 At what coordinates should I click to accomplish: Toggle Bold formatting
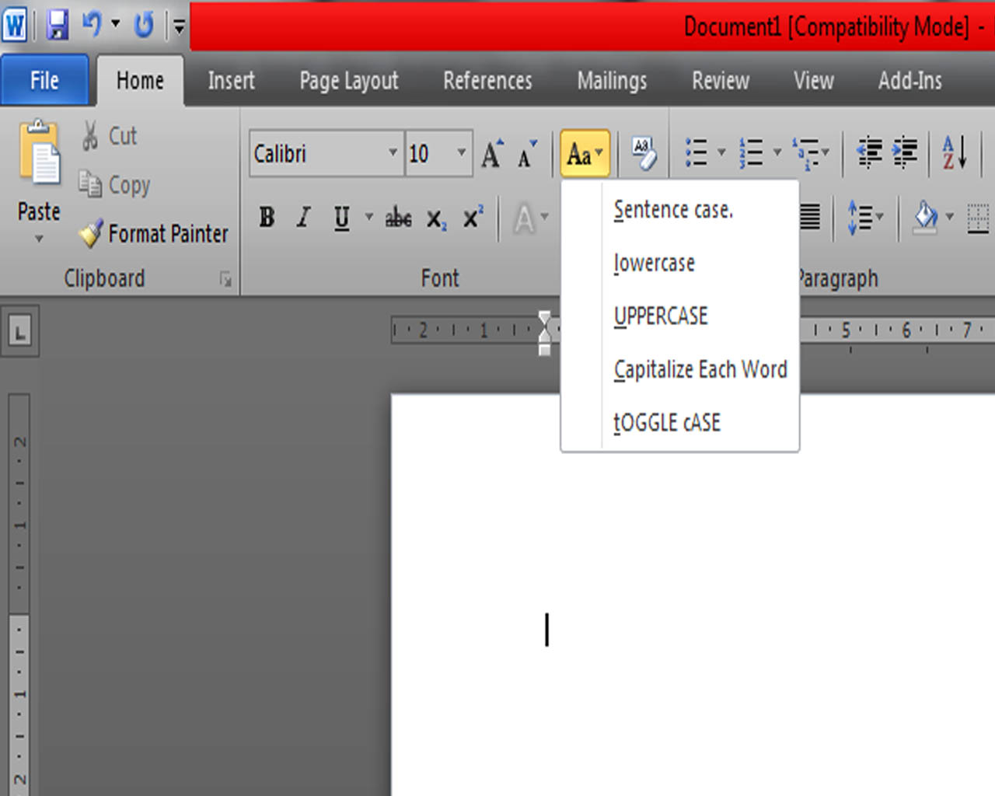266,218
